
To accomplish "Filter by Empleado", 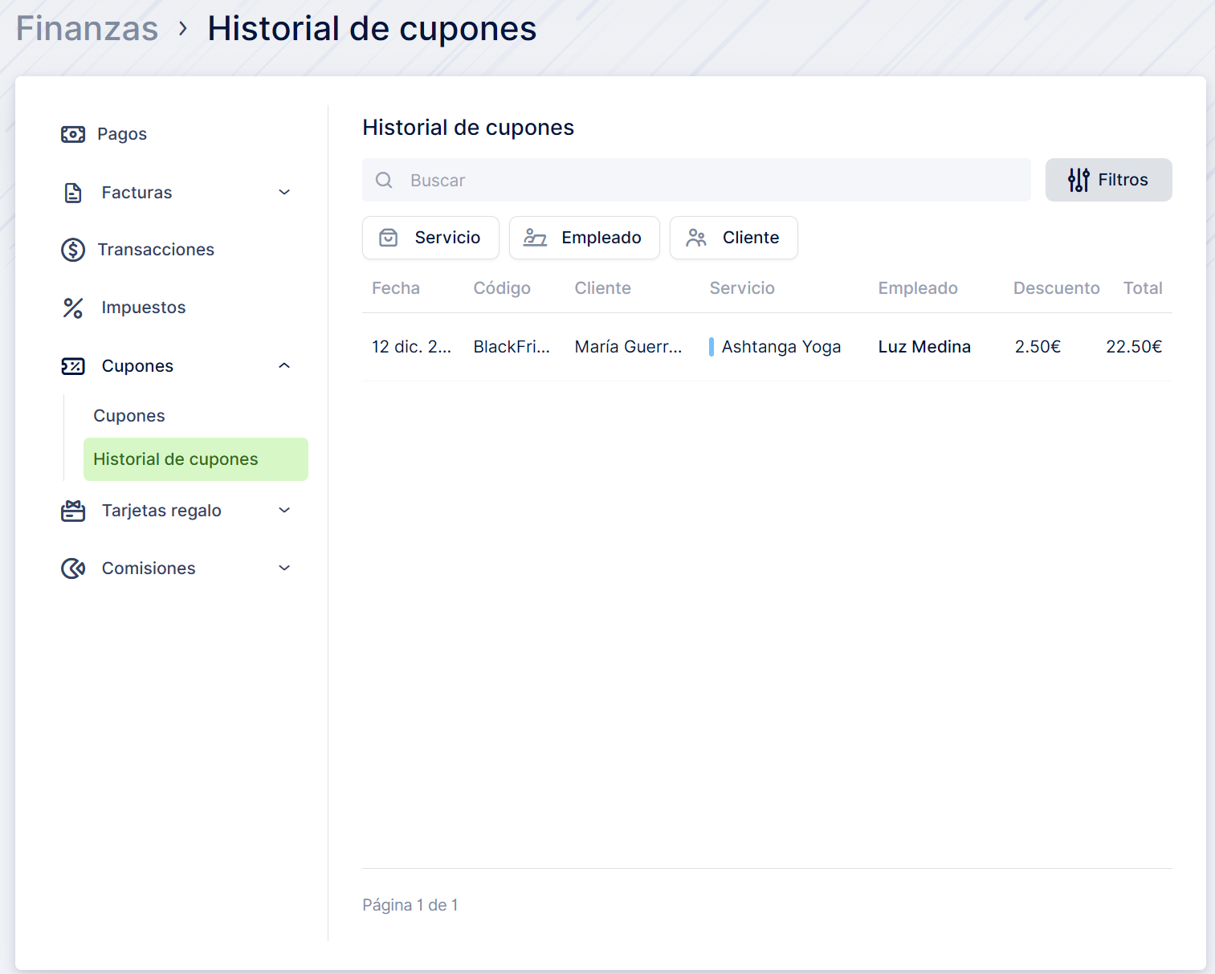I will tap(584, 238).
